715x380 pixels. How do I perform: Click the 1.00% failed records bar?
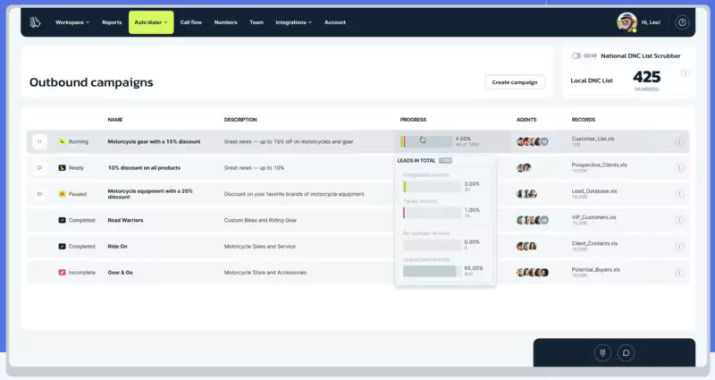click(433, 213)
